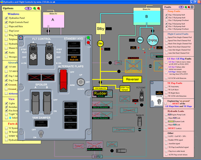Zoom in the Options panel with green magnifier
This screenshot has width=201, height=160.
tap(34, 8)
